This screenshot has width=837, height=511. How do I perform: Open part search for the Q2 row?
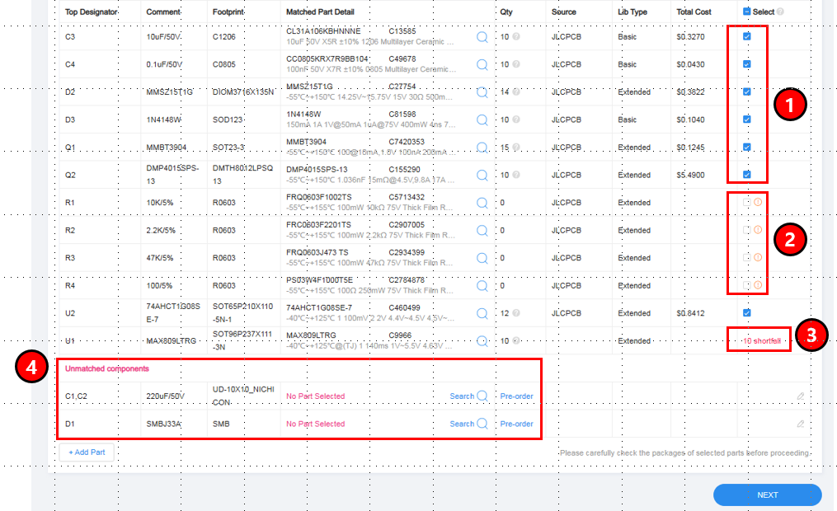tap(482, 175)
